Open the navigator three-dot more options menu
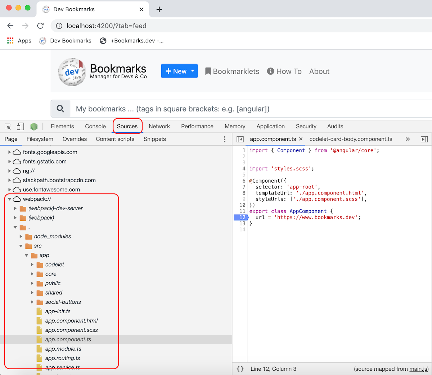The width and height of the screenshot is (432, 375). pos(225,139)
